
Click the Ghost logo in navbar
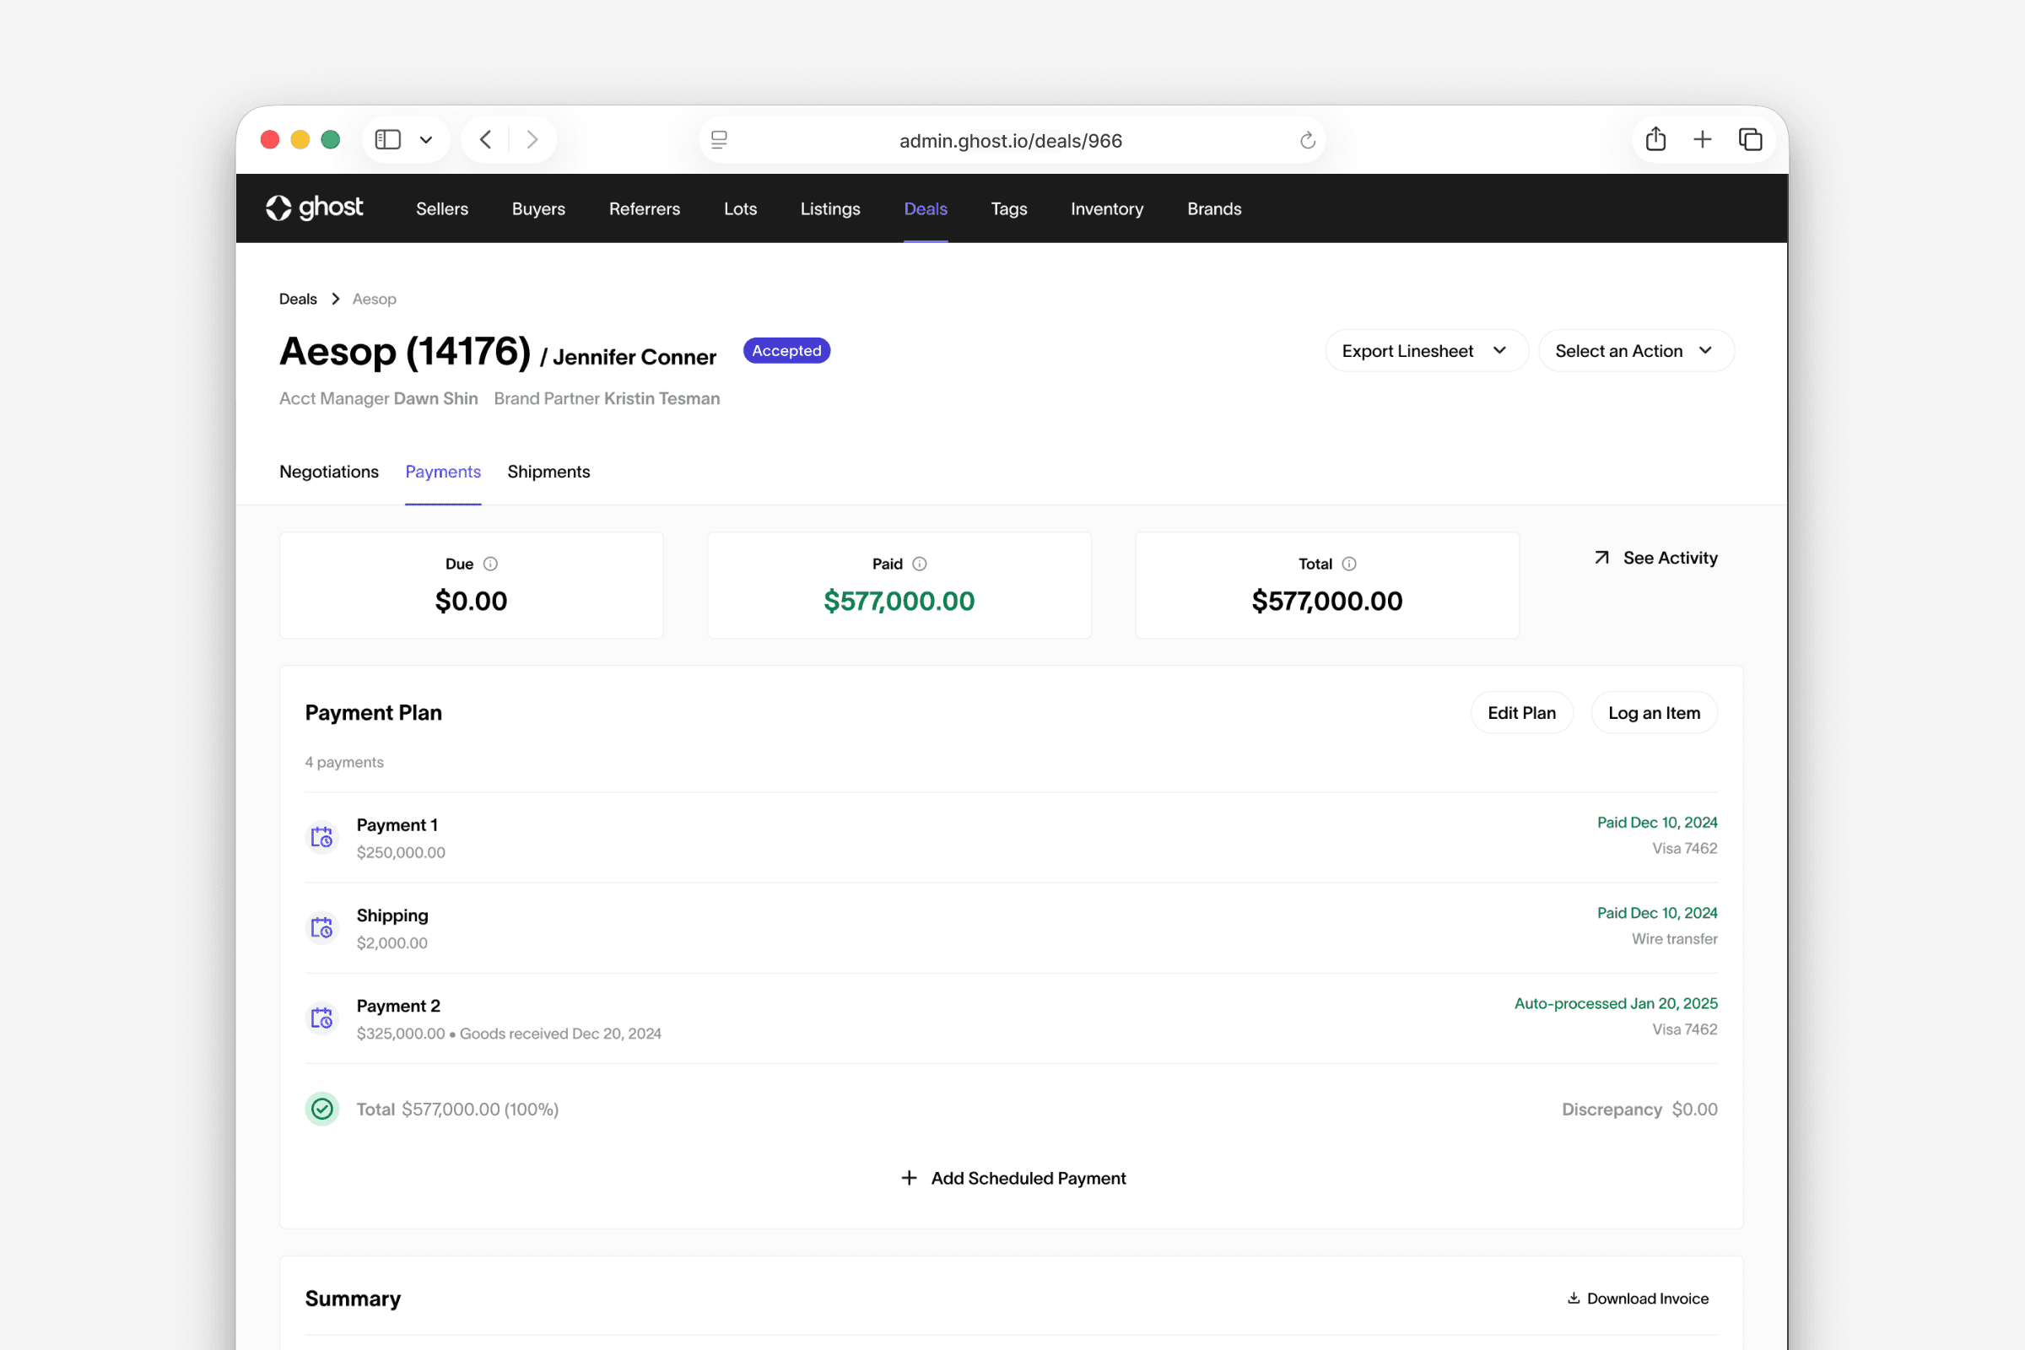(314, 208)
